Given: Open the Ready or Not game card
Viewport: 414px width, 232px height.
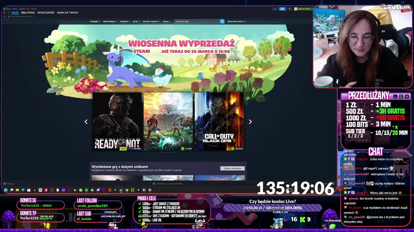Looking at the screenshot, I should (x=117, y=121).
